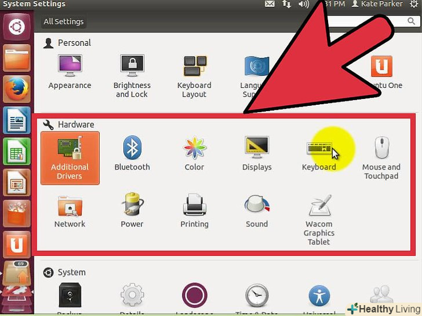Screen dimensions: 422x316
Task: Open the mail indicator in top panel
Action: click(270, 4)
